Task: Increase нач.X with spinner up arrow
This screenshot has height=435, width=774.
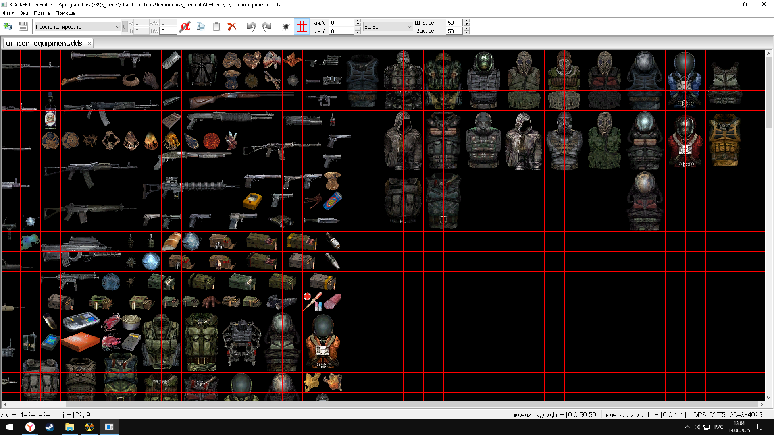Action: pos(358,21)
